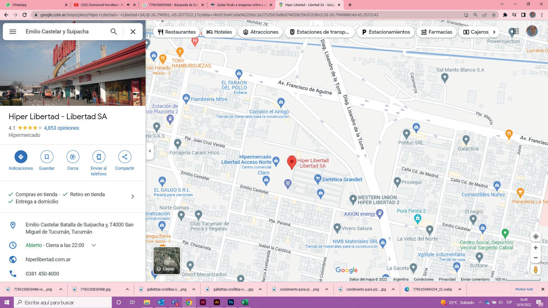Close the downloads bar
548x308 pixels.
(x=543, y=289)
